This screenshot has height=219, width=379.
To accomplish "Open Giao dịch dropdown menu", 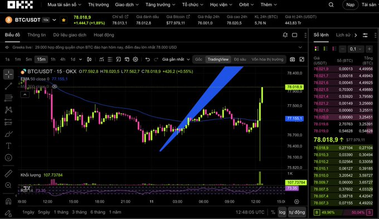I will [x=127, y=4].
